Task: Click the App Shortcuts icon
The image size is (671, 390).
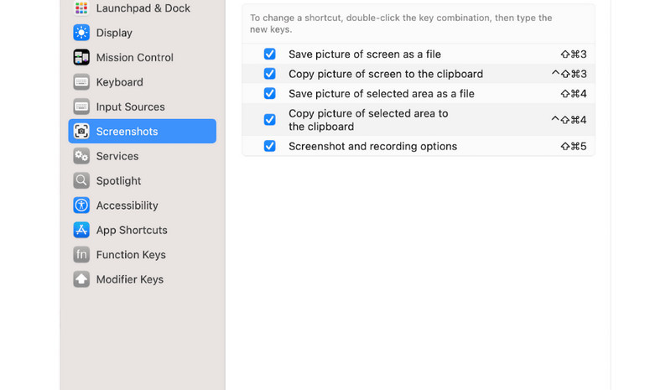Action: (x=81, y=230)
